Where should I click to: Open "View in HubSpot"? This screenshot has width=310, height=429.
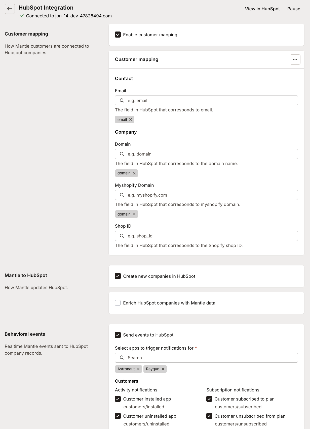[262, 9]
